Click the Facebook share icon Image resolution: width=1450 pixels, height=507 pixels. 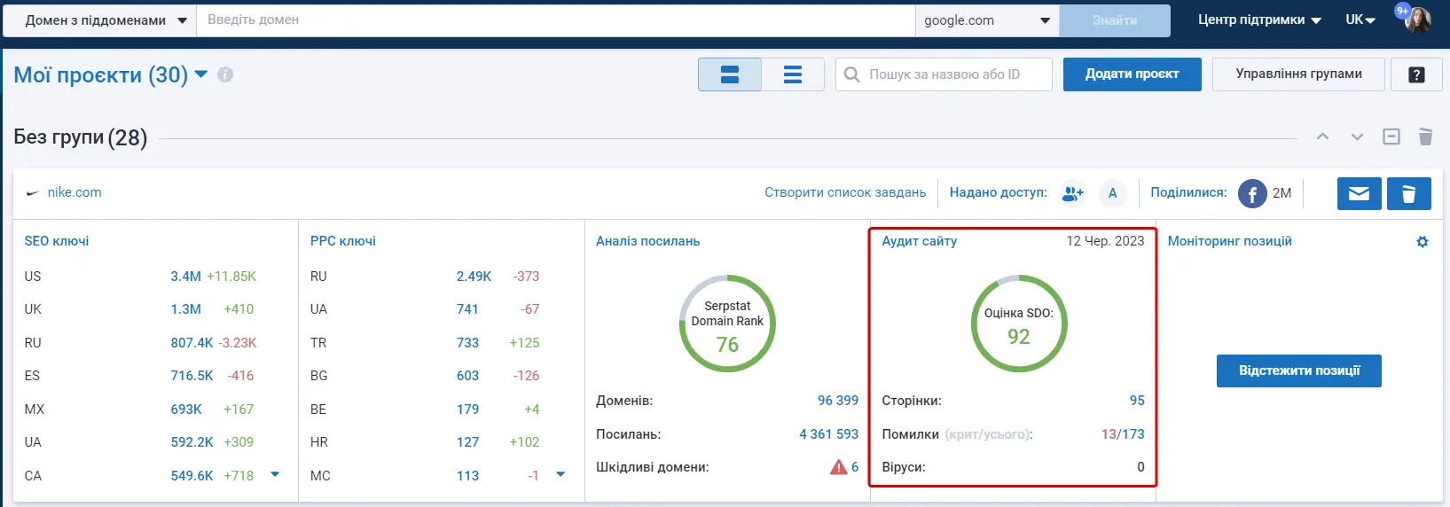pyautogui.click(x=1252, y=193)
